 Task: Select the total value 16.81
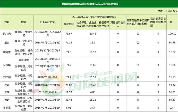tap(172, 92)
